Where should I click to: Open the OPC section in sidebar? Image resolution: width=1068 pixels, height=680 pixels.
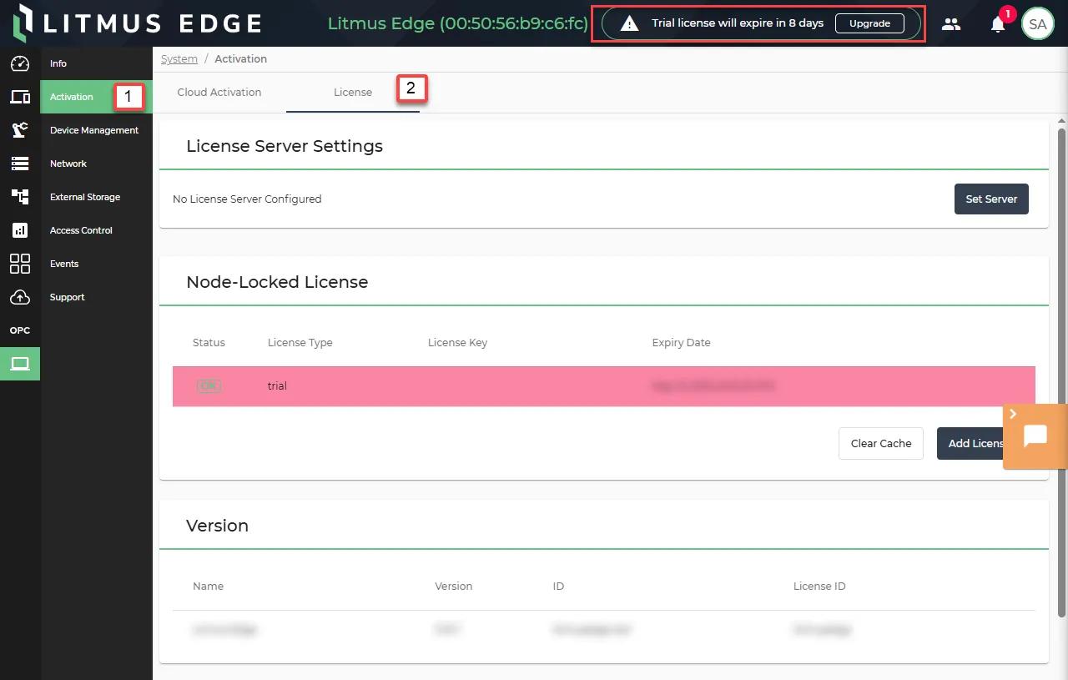click(20, 330)
